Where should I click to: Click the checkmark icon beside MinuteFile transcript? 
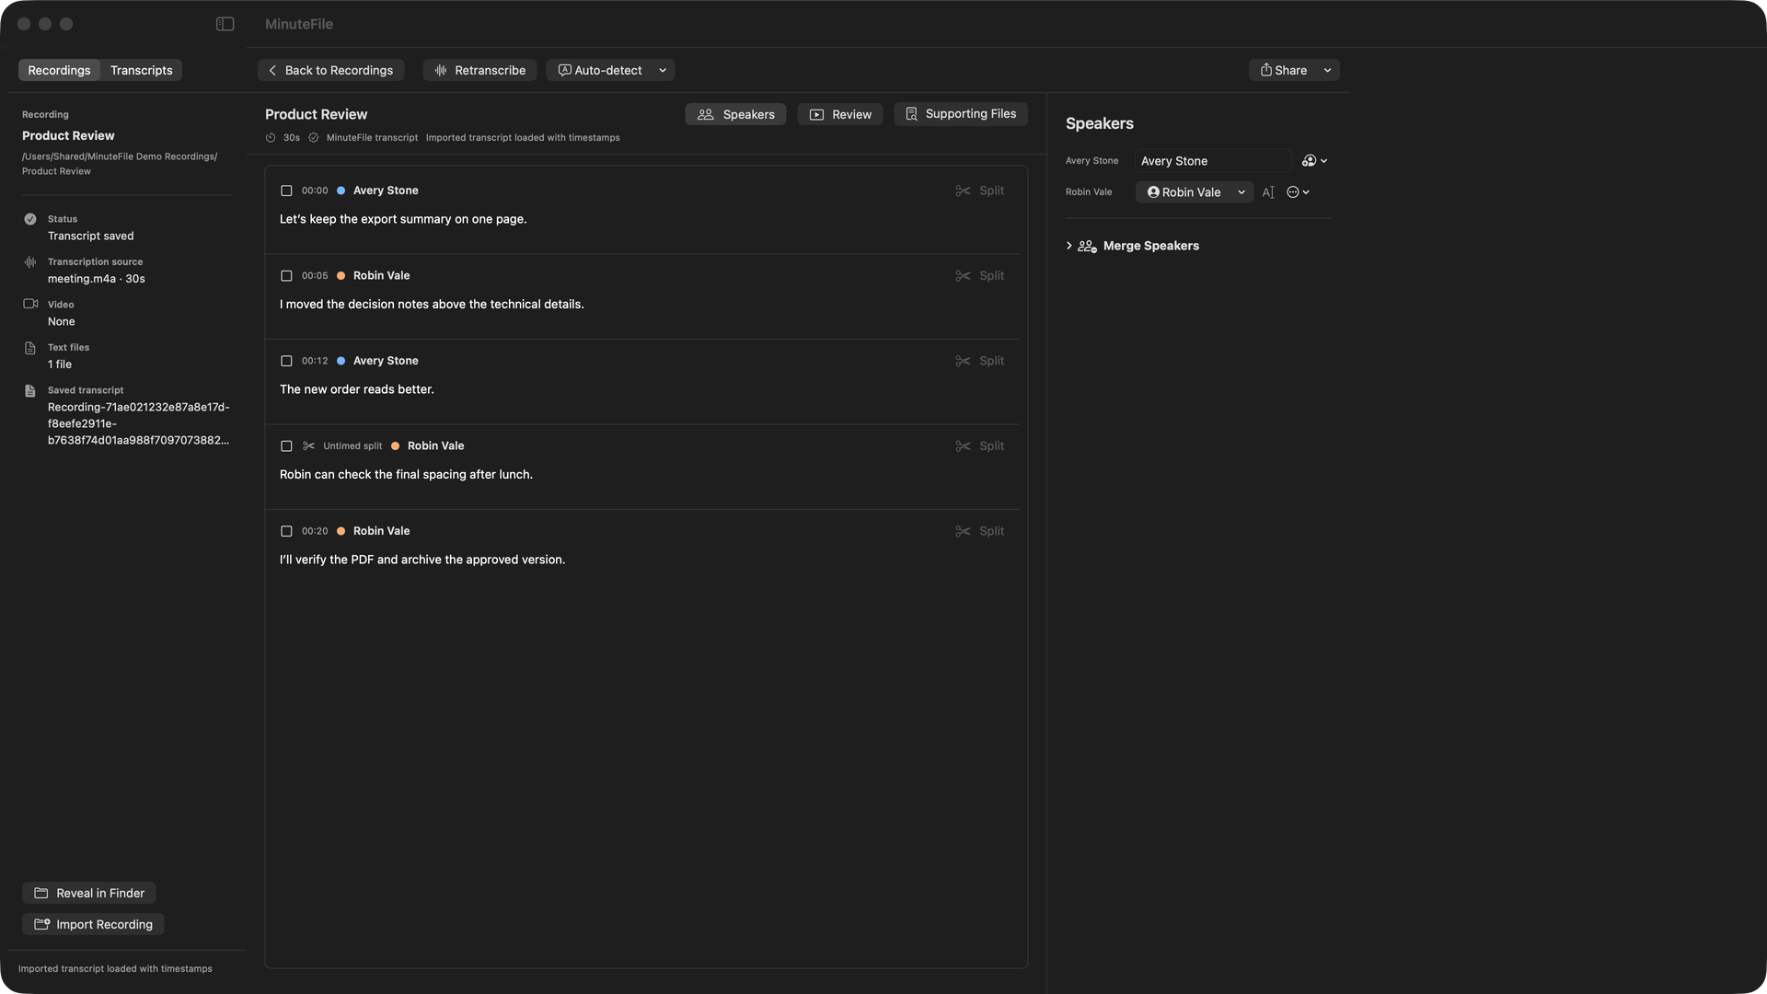point(313,138)
